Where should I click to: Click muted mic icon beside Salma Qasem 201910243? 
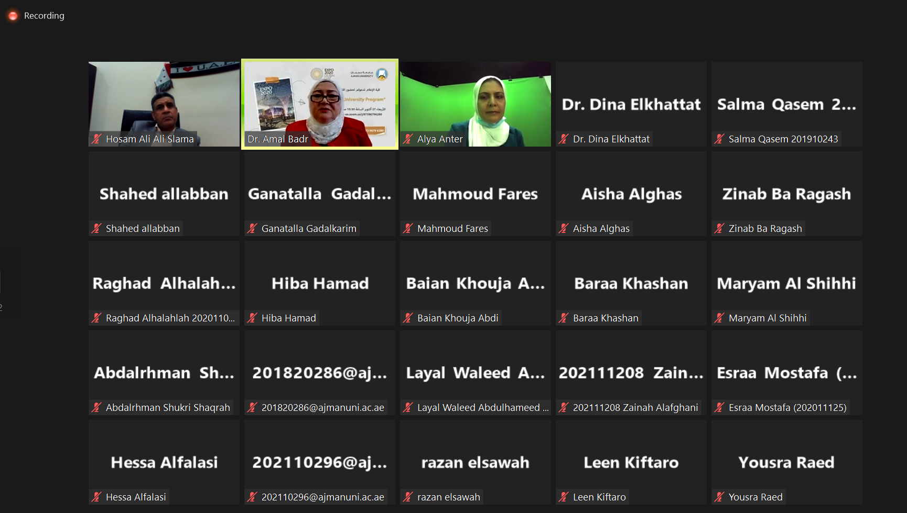(x=719, y=139)
